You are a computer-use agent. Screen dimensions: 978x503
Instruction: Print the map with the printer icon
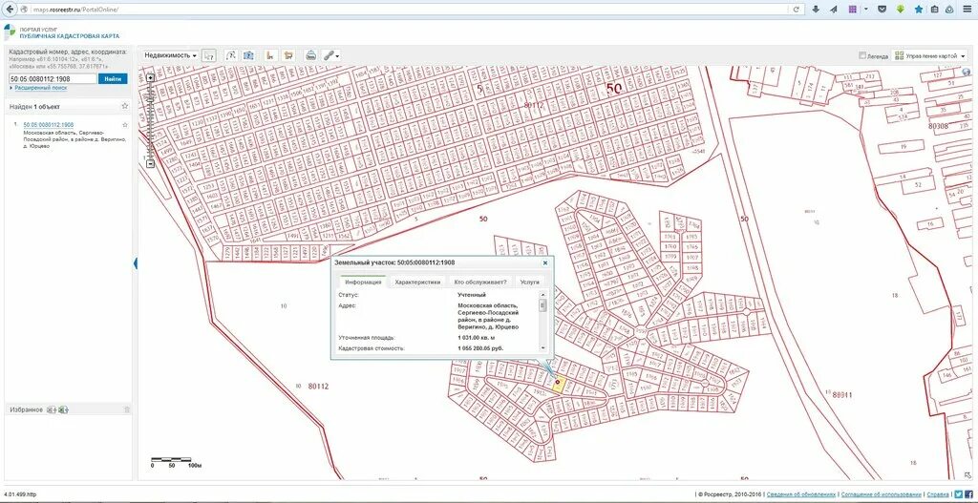[310, 55]
